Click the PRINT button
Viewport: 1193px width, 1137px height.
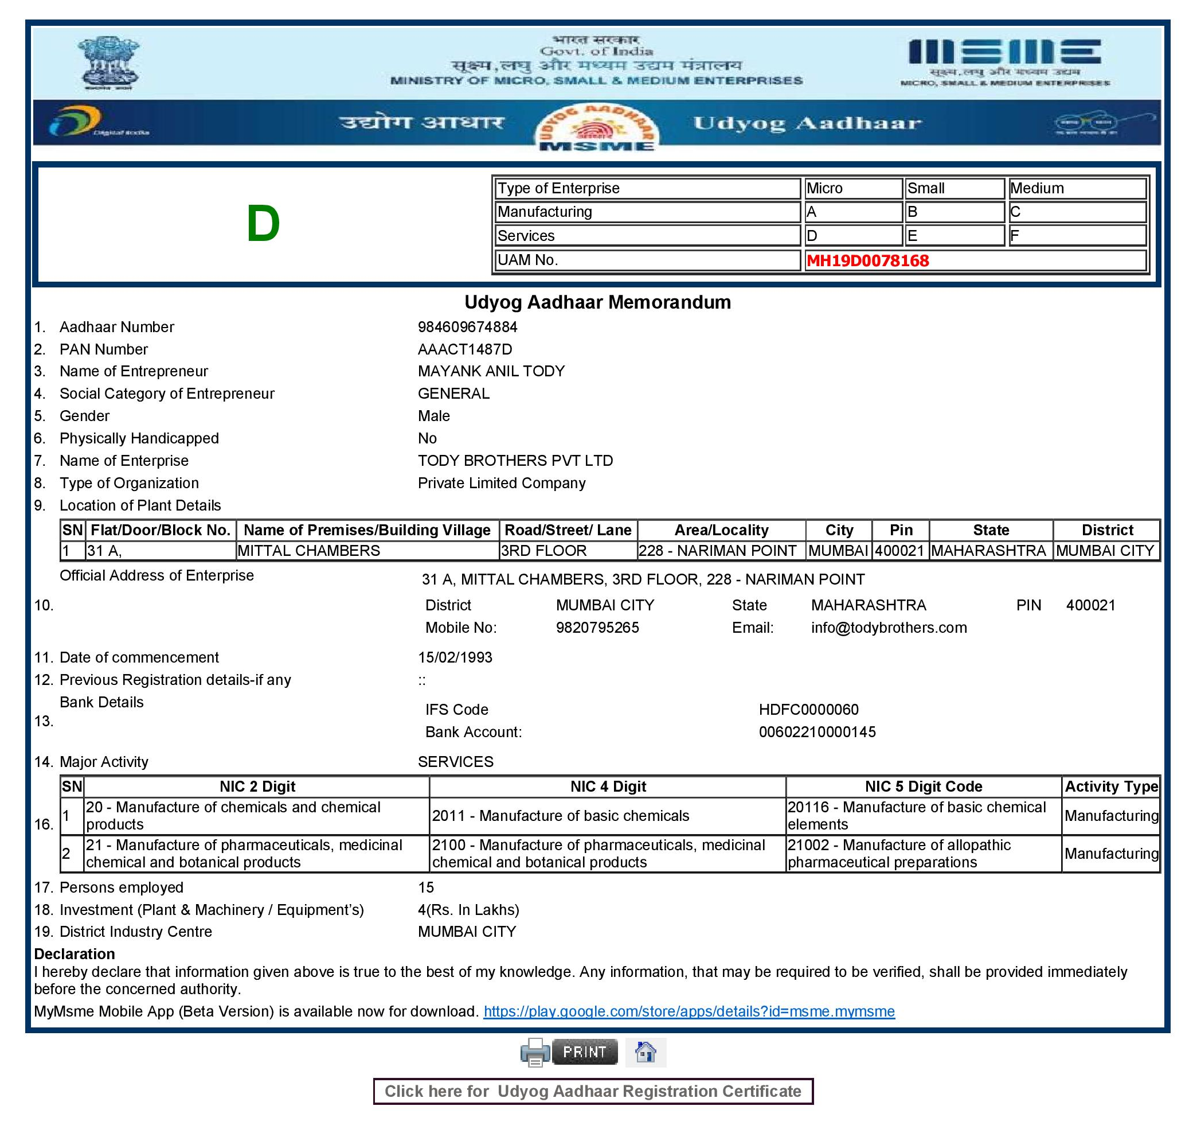tap(584, 1052)
